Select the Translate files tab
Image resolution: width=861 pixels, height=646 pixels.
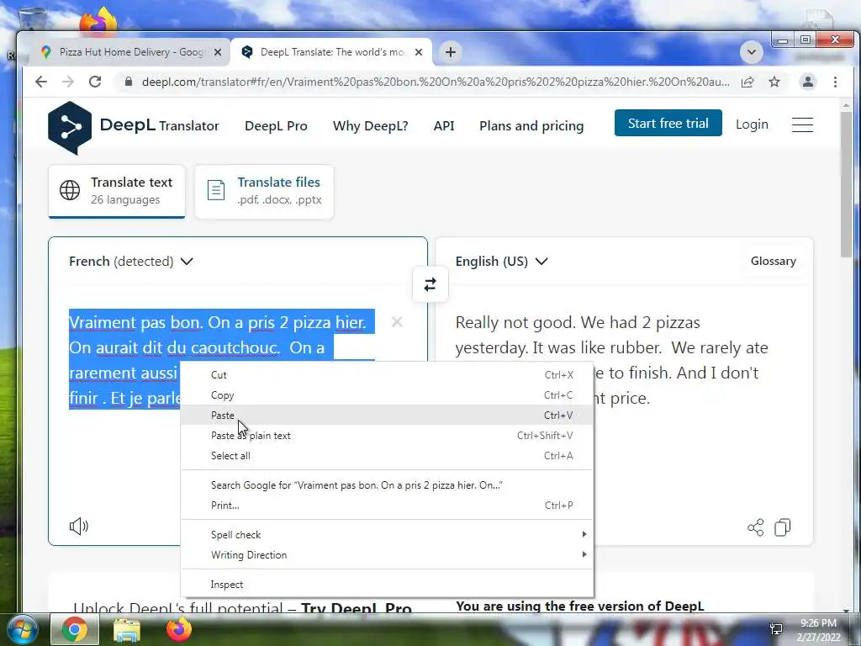click(264, 191)
